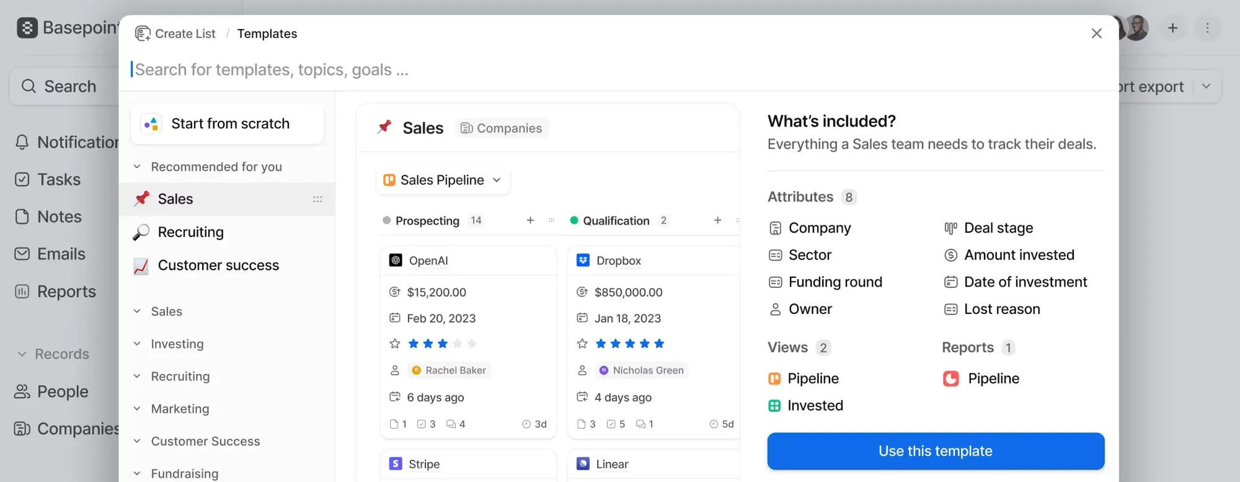Click the Reports chart icon in sidebar
The image size is (1240, 482).
tap(22, 292)
